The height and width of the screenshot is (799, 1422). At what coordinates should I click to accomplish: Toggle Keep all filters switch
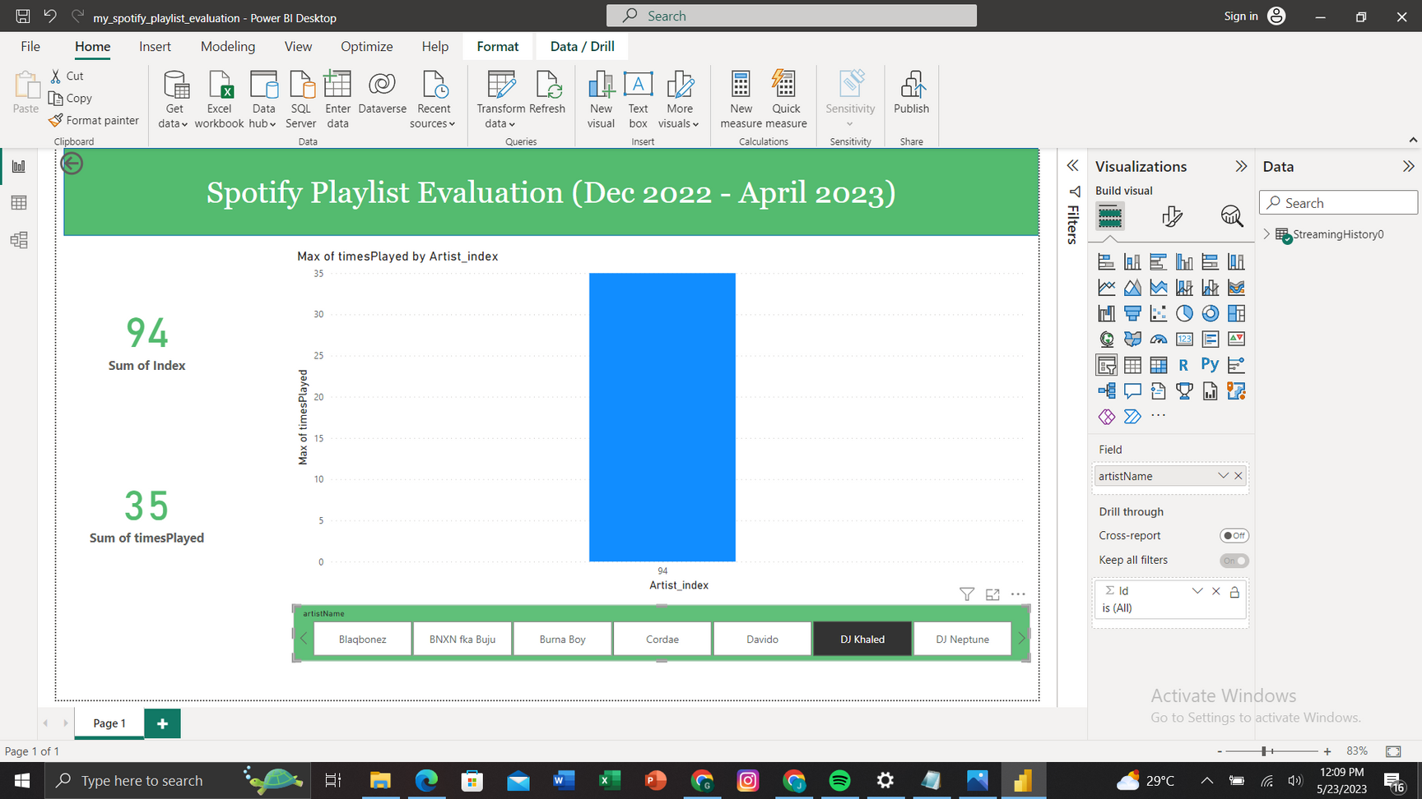click(1234, 561)
